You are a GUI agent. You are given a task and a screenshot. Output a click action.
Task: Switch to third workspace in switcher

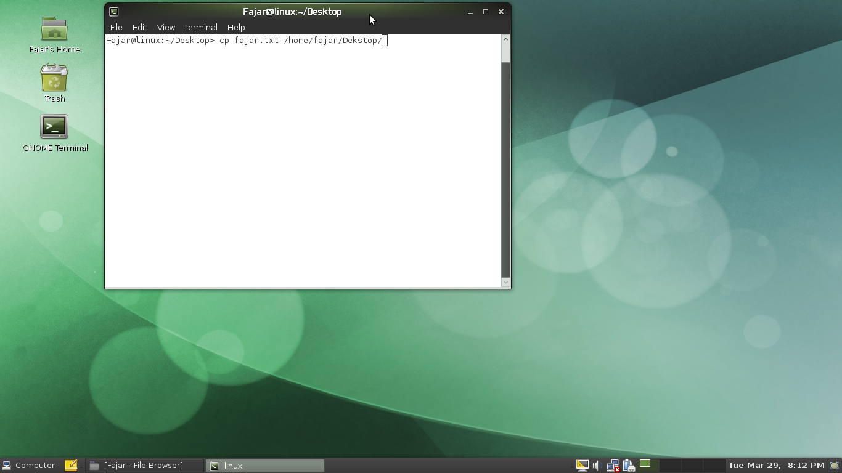coord(692,465)
